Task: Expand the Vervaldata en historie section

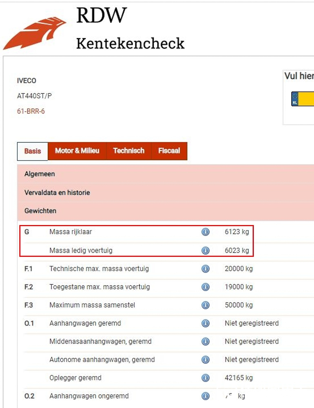Action: (x=57, y=193)
